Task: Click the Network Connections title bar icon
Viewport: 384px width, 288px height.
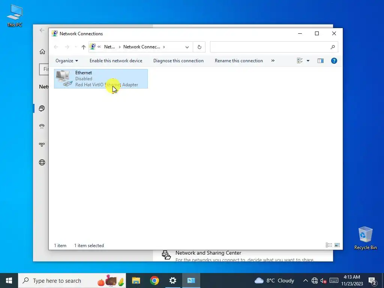Action: tap(55, 33)
